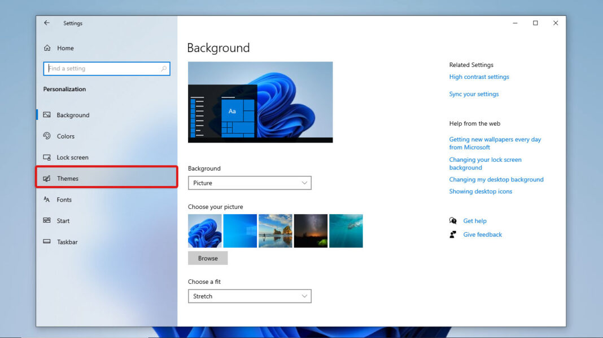Click the Give feedback icon

pyautogui.click(x=453, y=234)
